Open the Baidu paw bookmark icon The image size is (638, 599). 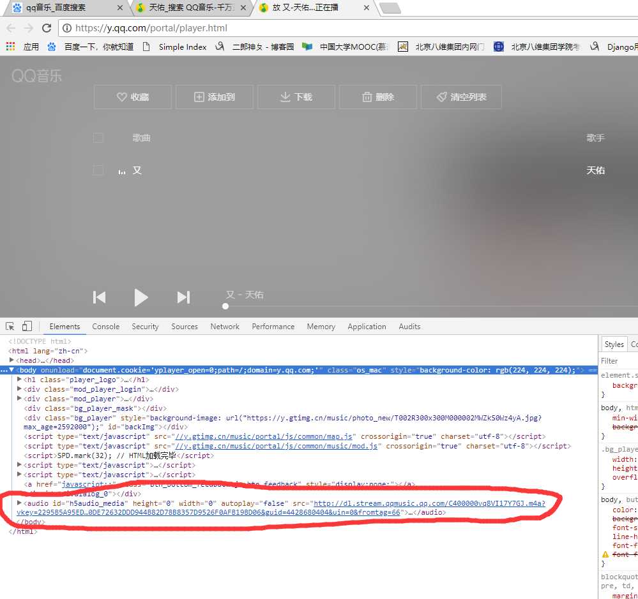tap(51, 47)
